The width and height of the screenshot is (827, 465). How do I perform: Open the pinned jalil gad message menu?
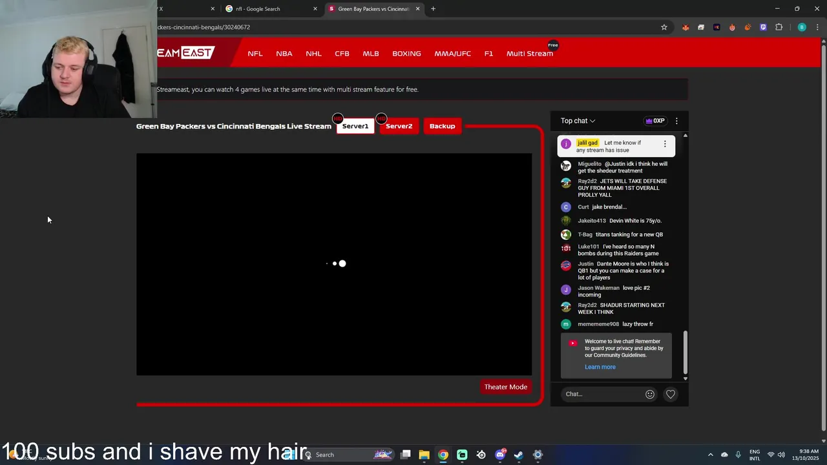click(x=665, y=143)
